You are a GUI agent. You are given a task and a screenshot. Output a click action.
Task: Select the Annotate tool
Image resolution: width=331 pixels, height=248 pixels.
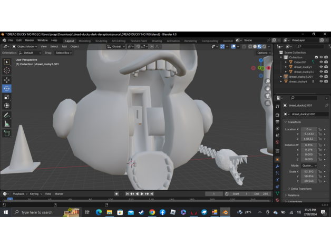(7, 115)
